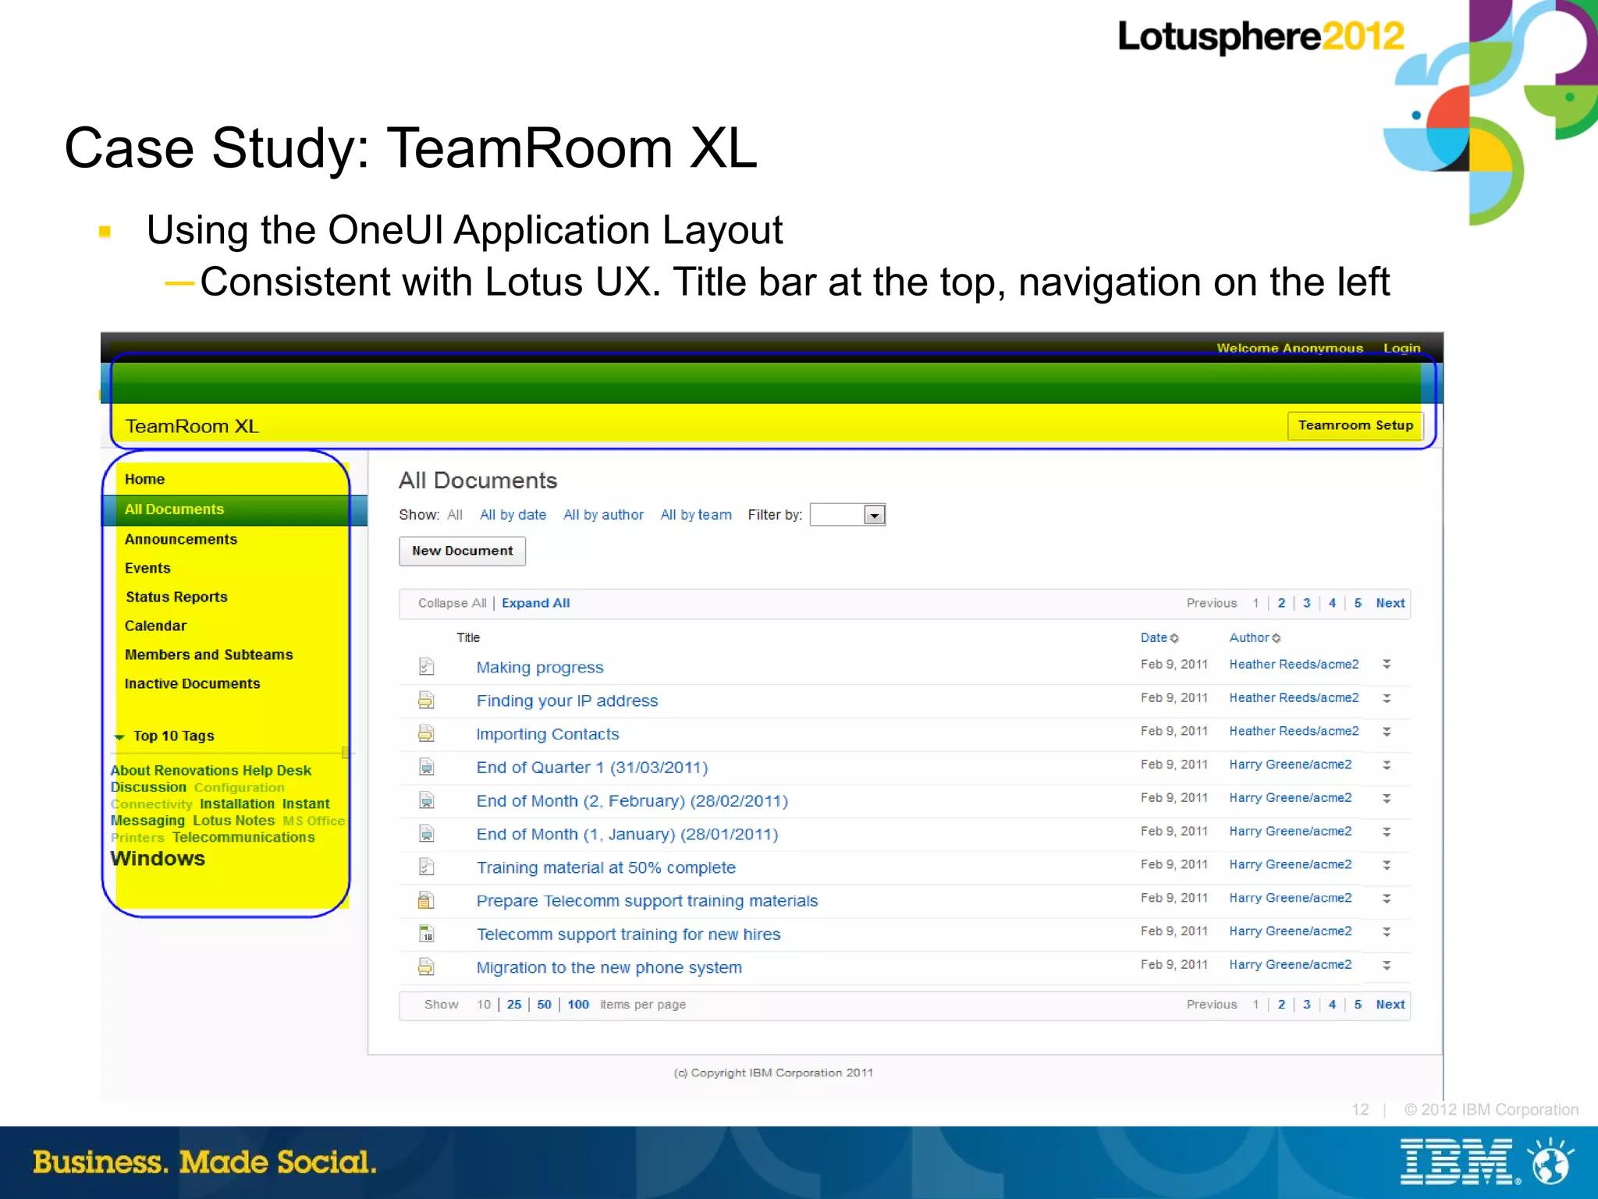The width and height of the screenshot is (1598, 1199).
Task: Expand the Making progress row details
Action: pos(1387,664)
